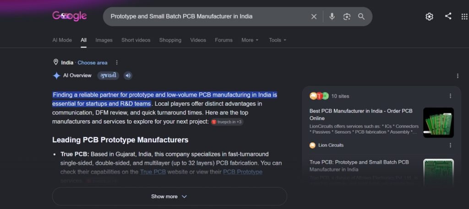469x209 pixels.
Task: Open AI Overview three-dot options menu
Action: click(458, 76)
